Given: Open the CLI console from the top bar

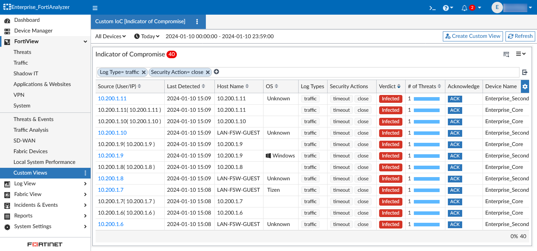Looking at the screenshot, I should click(x=432, y=7).
